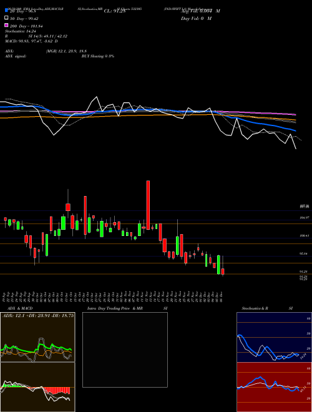This screenshot has height=412, width=312.
Task: Click the 'SI 14/5: 48.11 / 42.12' value
Action: 47,36
